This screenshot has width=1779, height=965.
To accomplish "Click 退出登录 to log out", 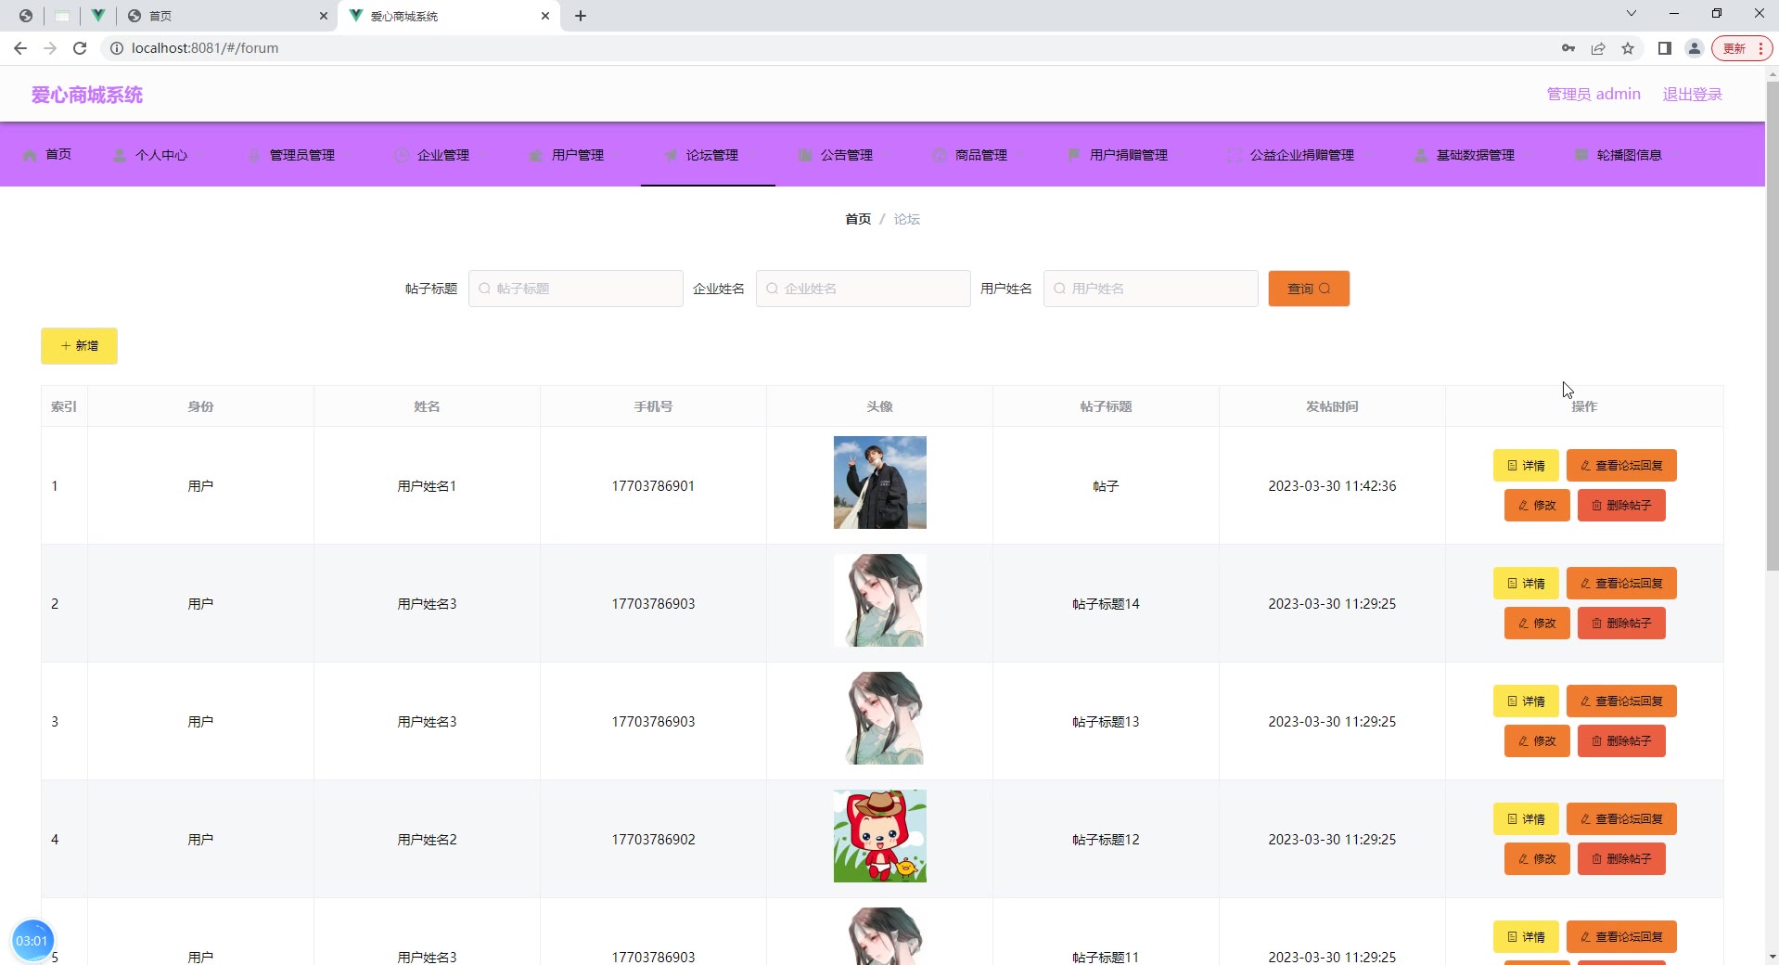I will (1692, 95).
